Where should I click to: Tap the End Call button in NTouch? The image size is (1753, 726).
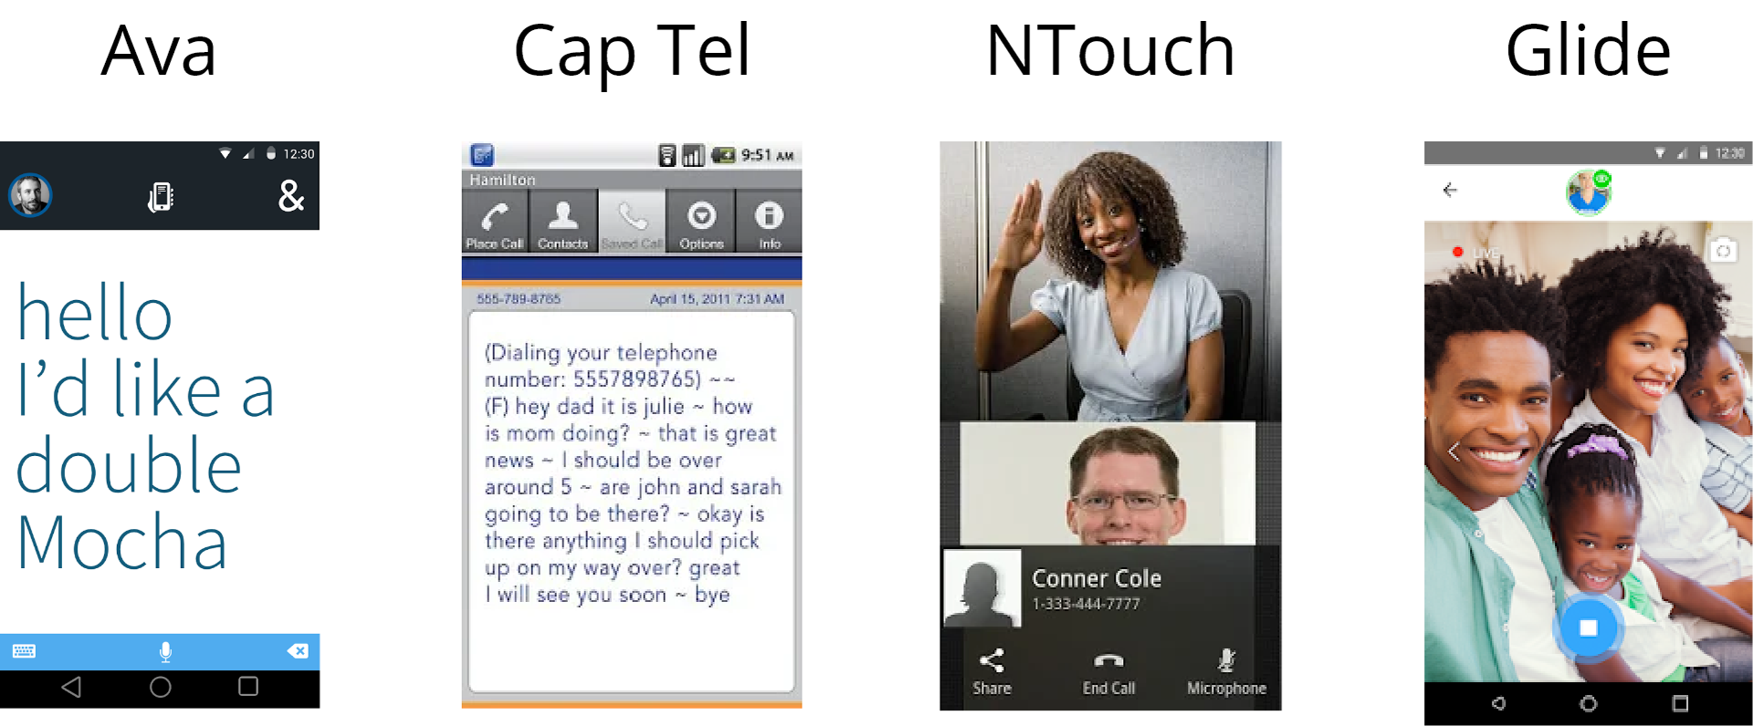1108,672
